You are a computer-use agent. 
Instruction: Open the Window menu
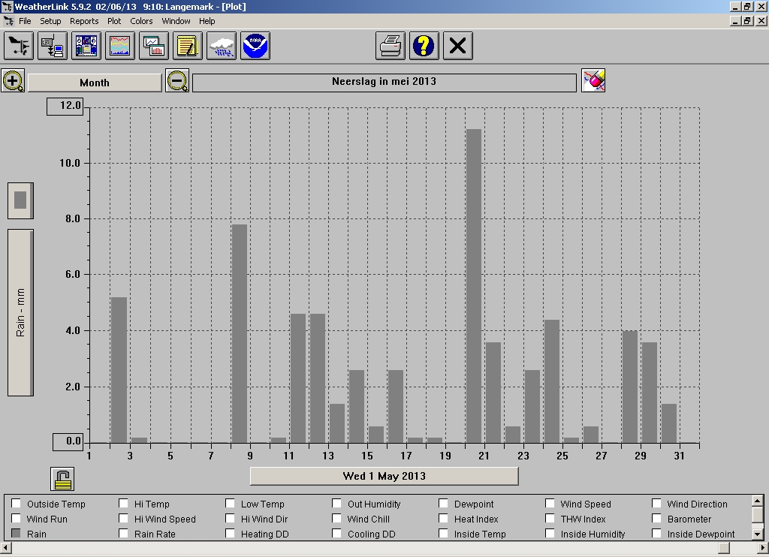coord(176,21)
